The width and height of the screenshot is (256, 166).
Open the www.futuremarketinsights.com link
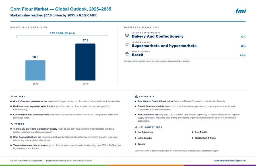230,161
